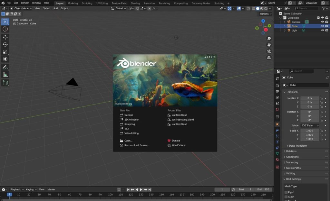Adjust the Scale X value slider

coord(310,130)
